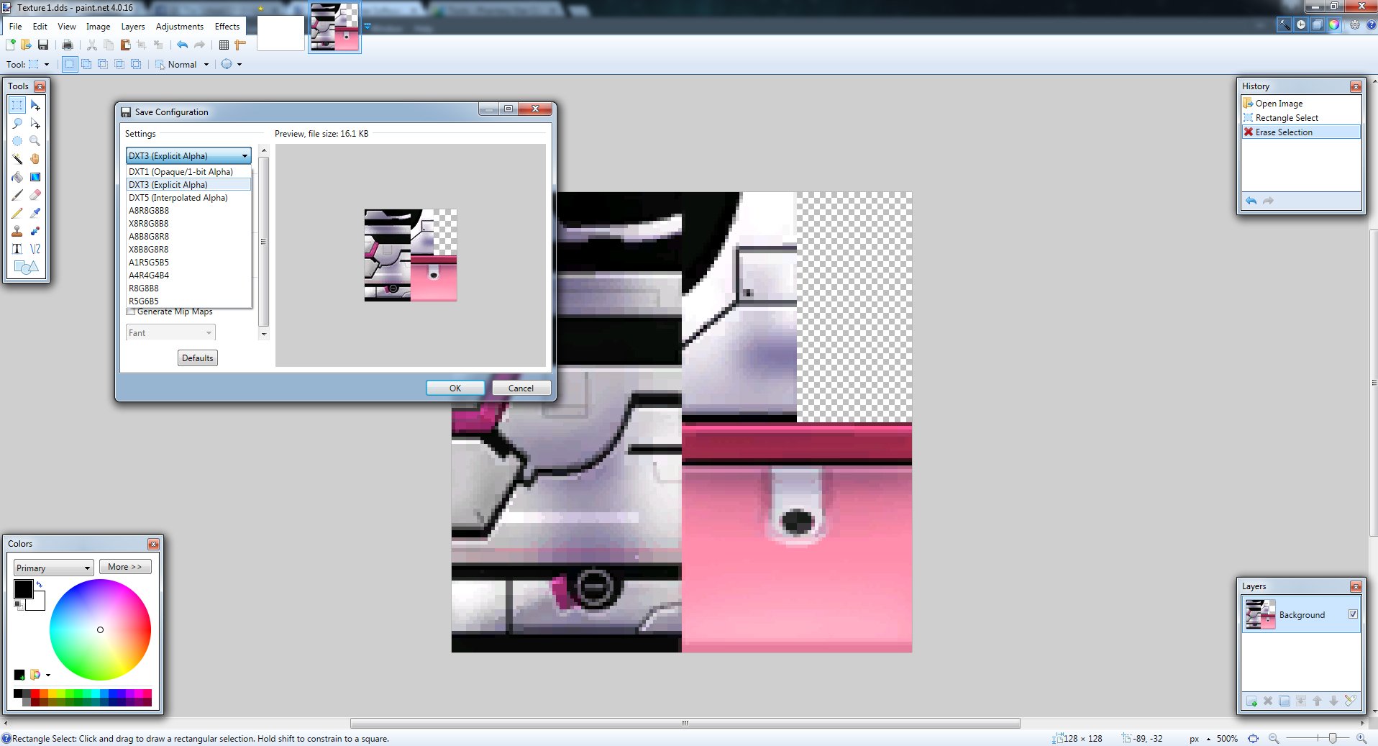Toggle the pixel grid display

224,45
